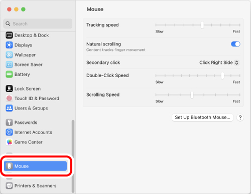Toggle Natural scrolling switch off
The height and width of the screenshot is (194, 251).
tap(235, 44)
